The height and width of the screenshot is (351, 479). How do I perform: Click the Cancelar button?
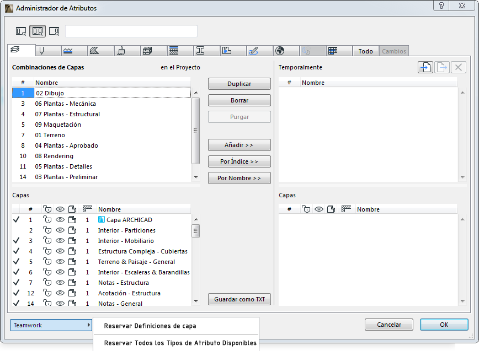point(389,325)
